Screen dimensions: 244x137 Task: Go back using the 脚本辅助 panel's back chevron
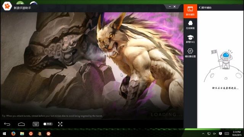[200, 8]
